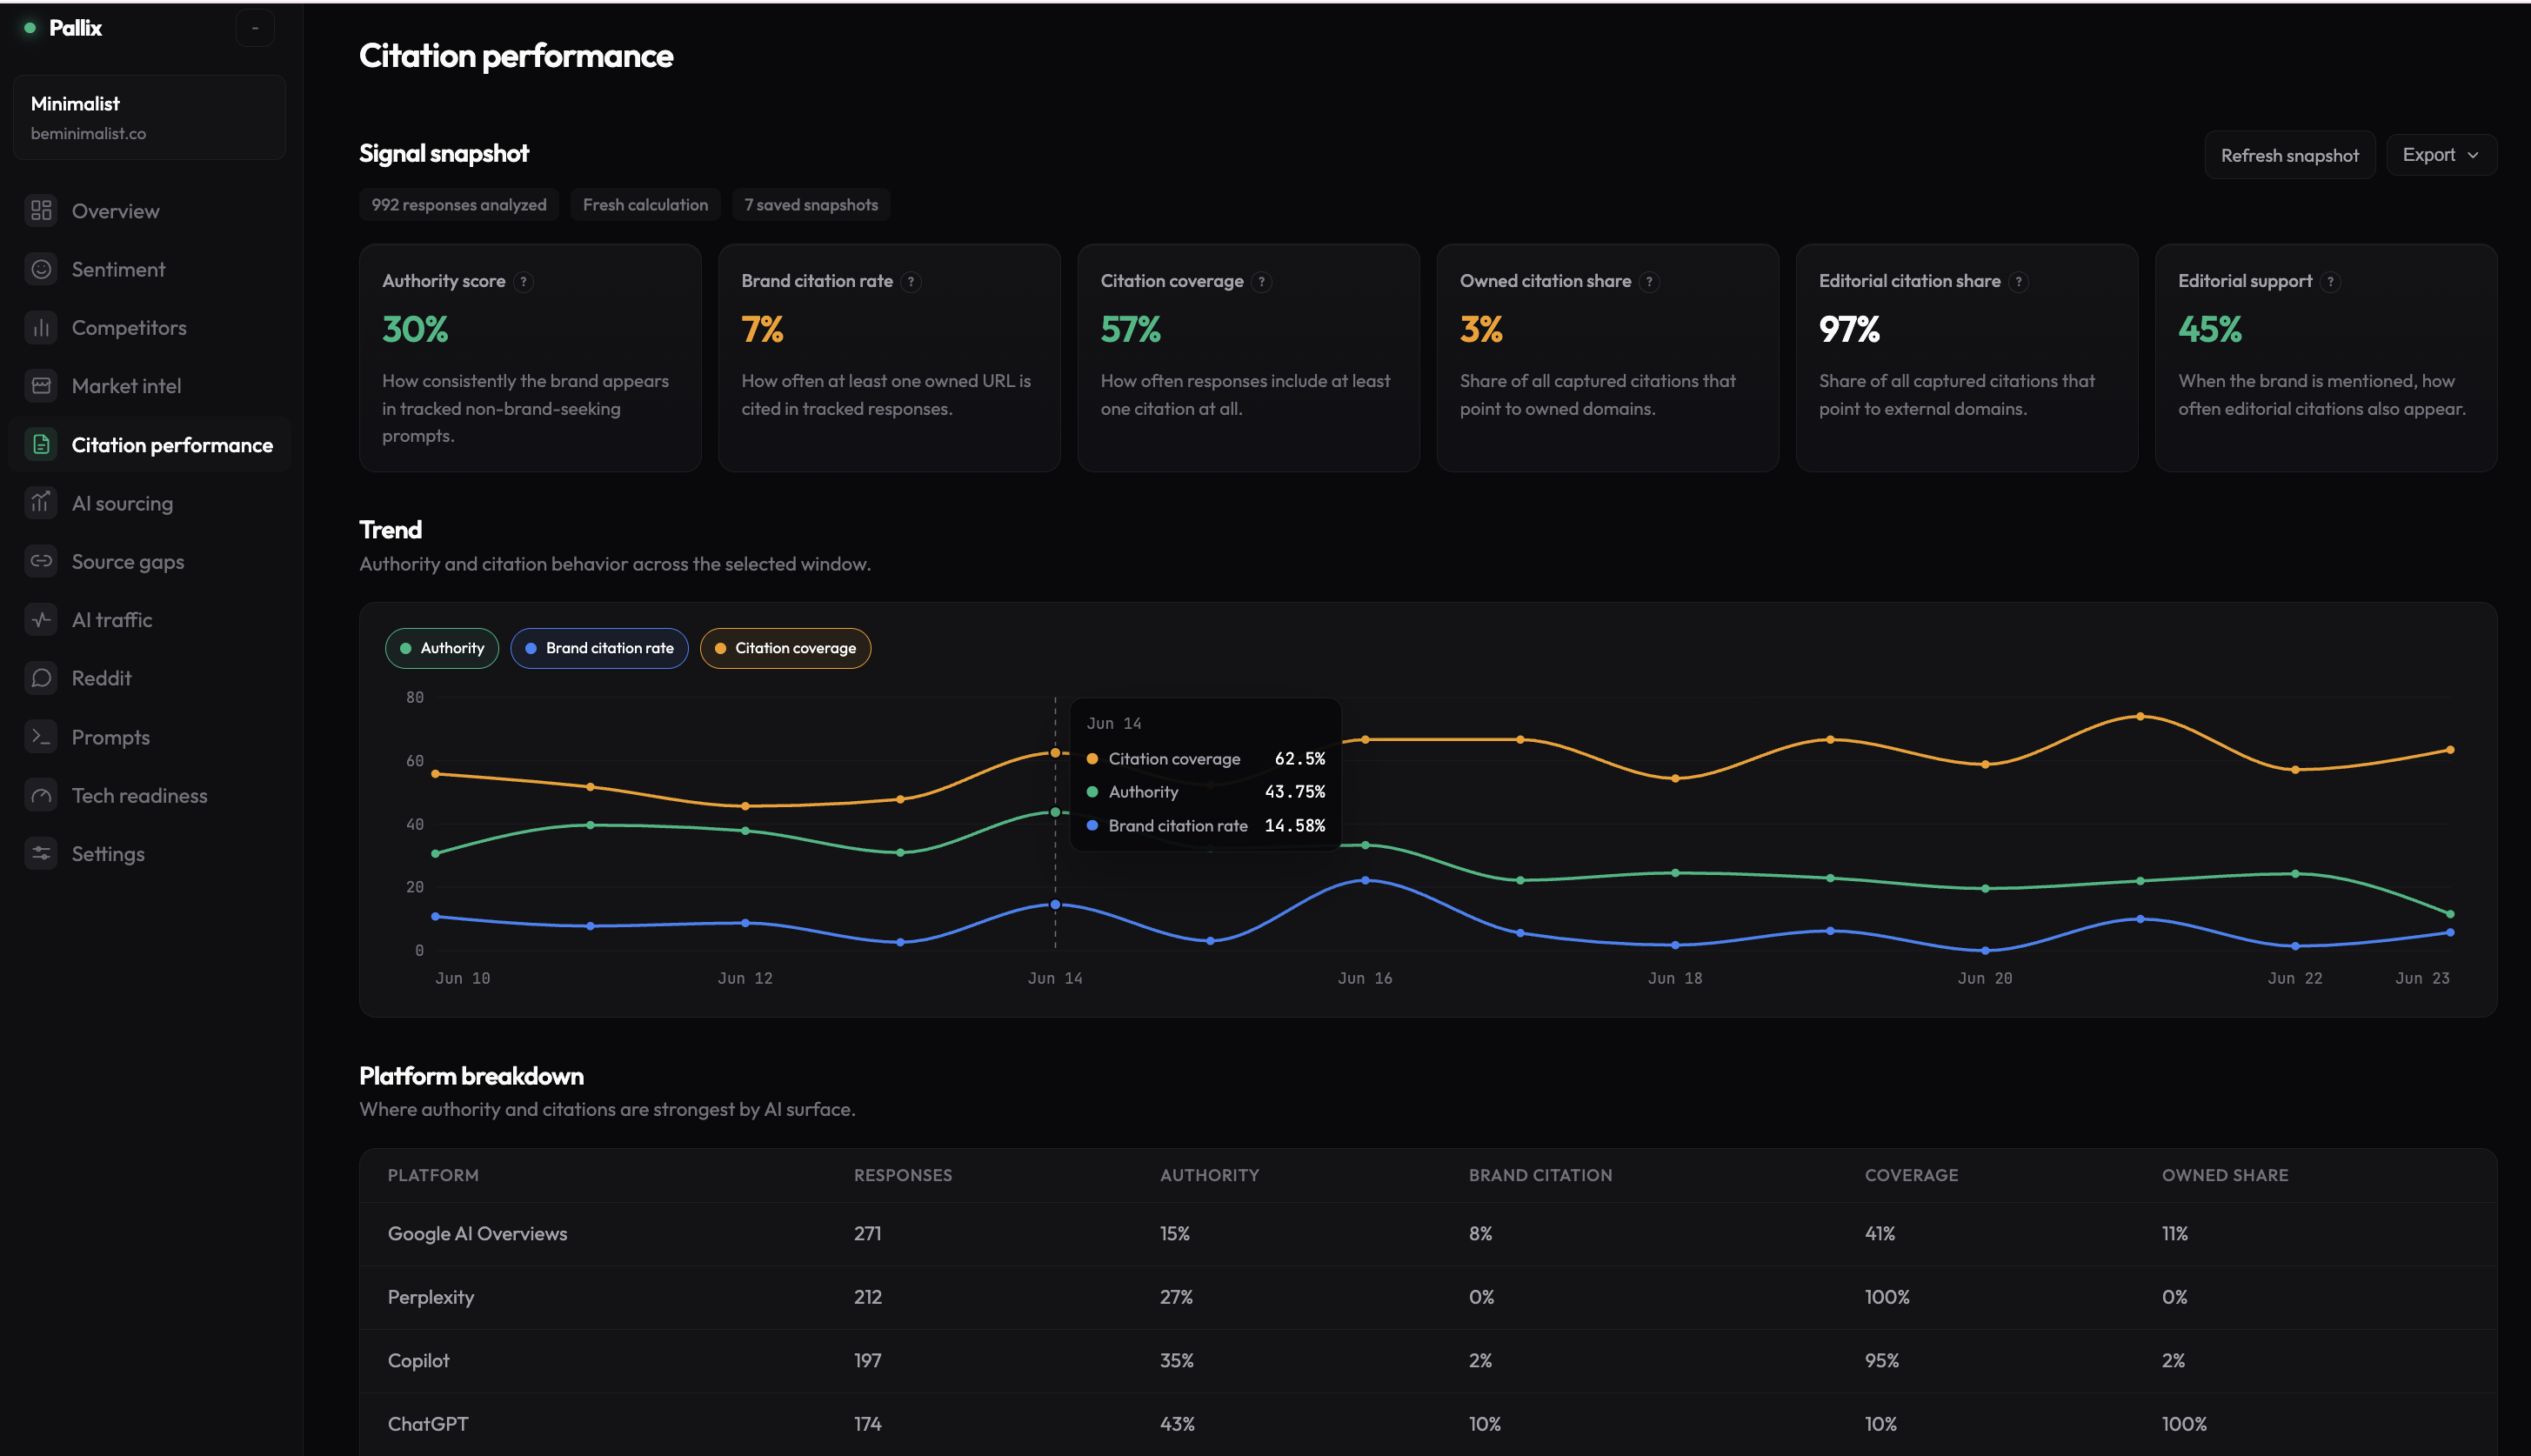Open the Minimalist brand selector card

click(x=149, y=117)
